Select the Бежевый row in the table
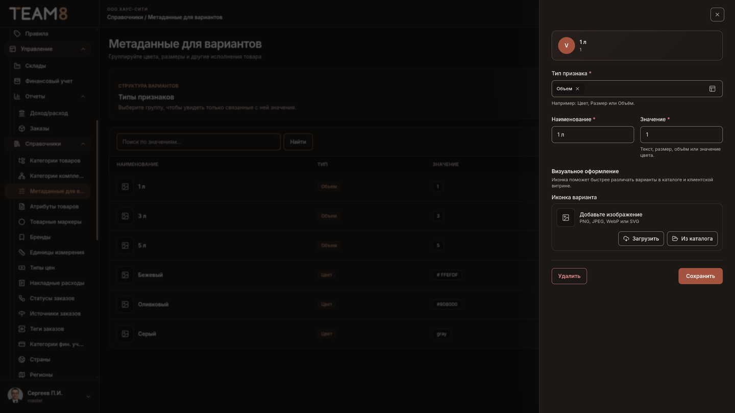 pos(324,275)
